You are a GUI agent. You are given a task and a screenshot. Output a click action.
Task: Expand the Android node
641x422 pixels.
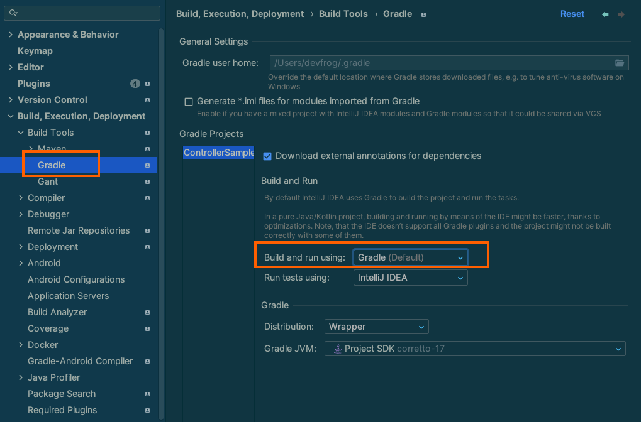click(21, 263)
